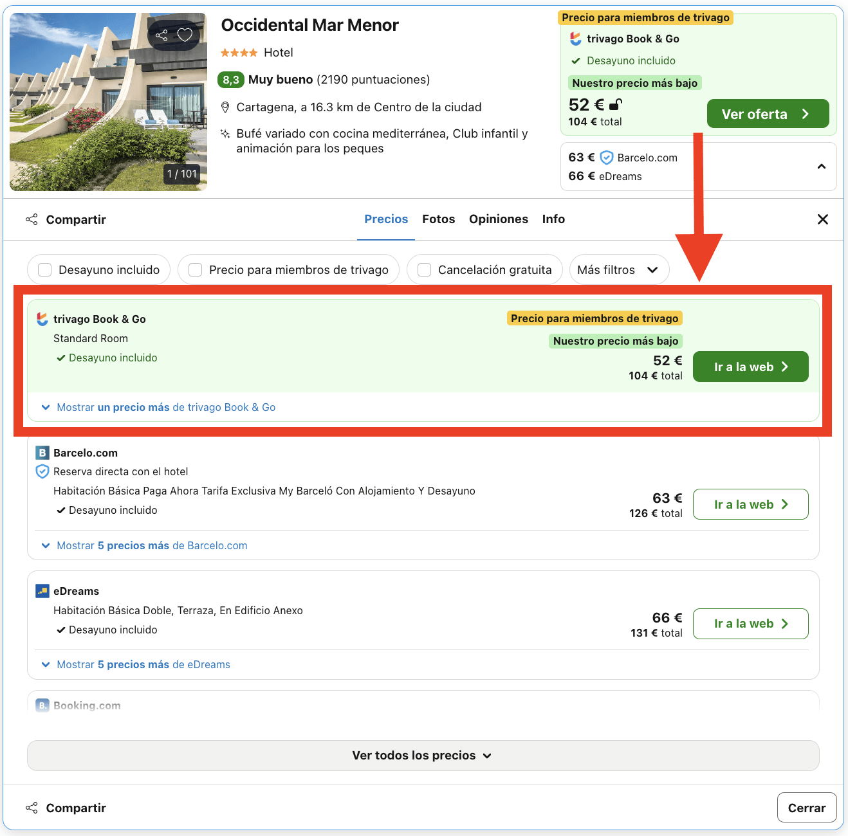Image resolution: width=848 pixels, height=836 pixels.
Task: Open the Occidental Mar Menor photo gallery
Action: (108, 102)
